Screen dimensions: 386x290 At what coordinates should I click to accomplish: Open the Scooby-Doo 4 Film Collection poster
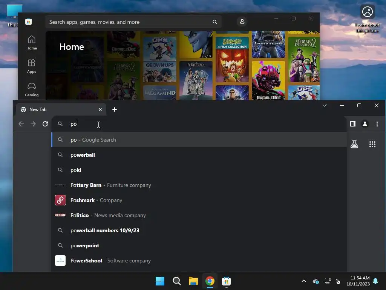tap(232, 59)
